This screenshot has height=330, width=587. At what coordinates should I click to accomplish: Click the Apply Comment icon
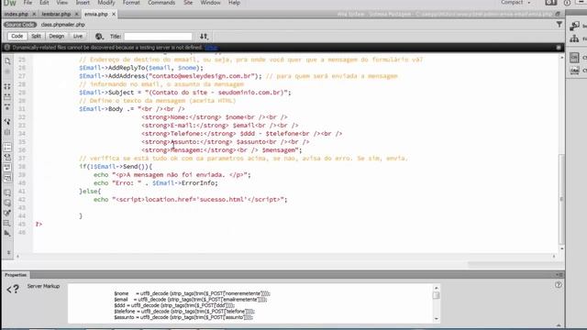click(7, 192)
